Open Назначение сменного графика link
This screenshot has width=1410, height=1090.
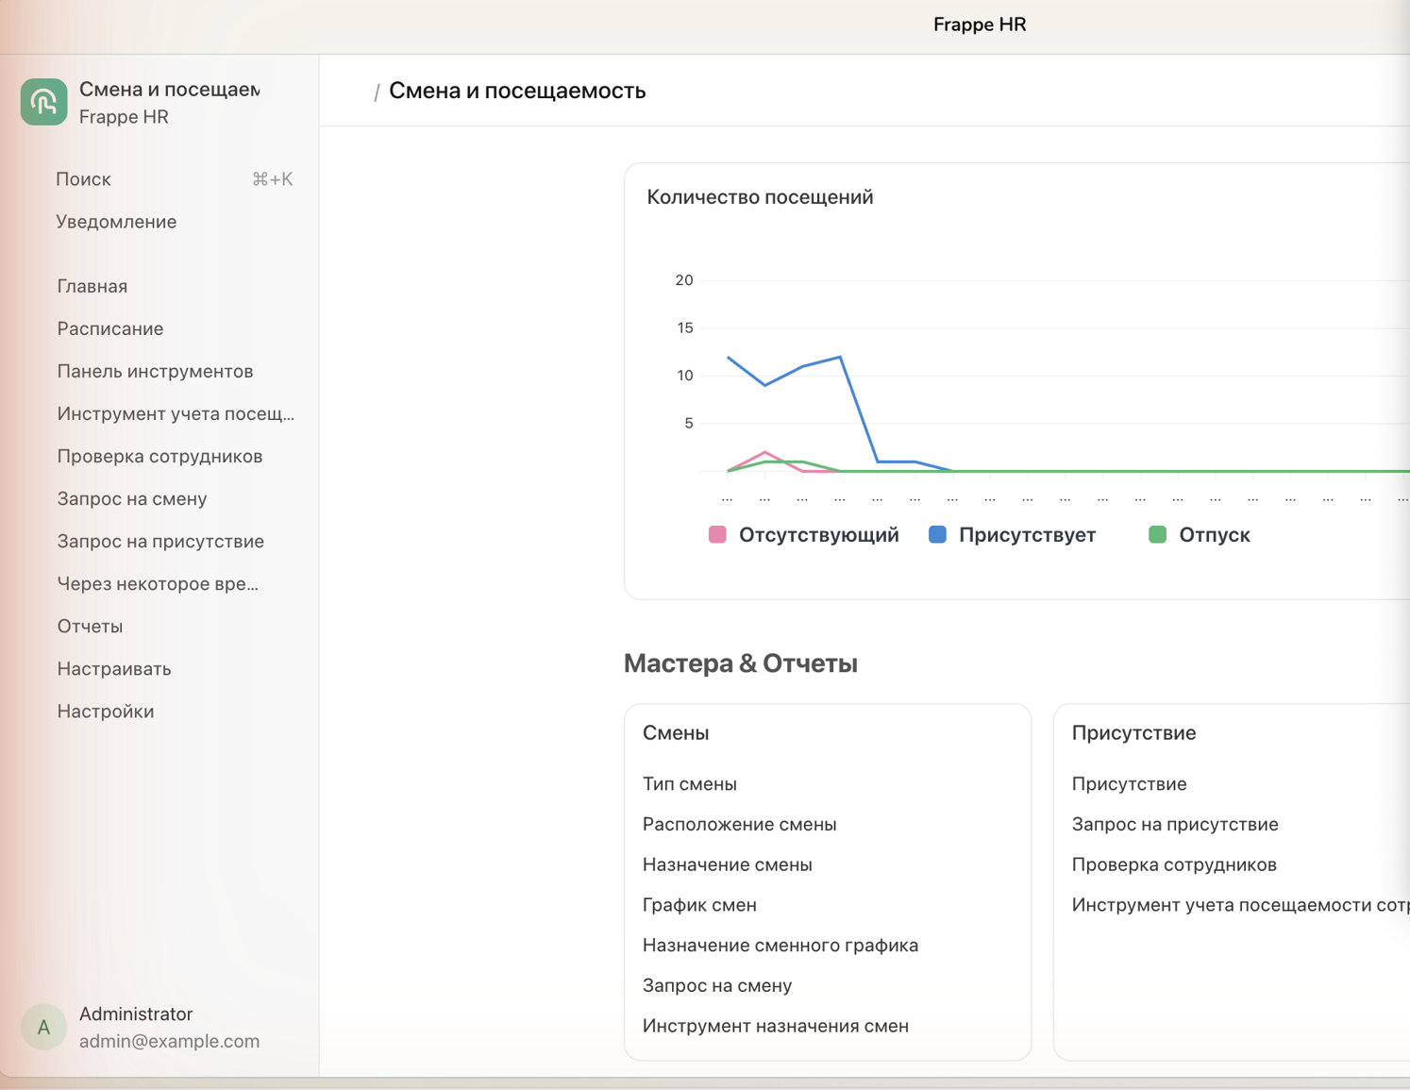781,945
